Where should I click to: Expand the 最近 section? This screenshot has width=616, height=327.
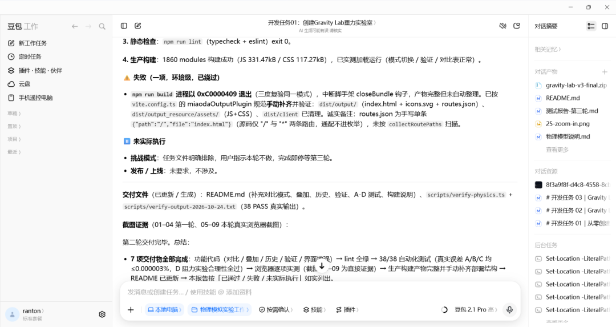tap(14, 152)
